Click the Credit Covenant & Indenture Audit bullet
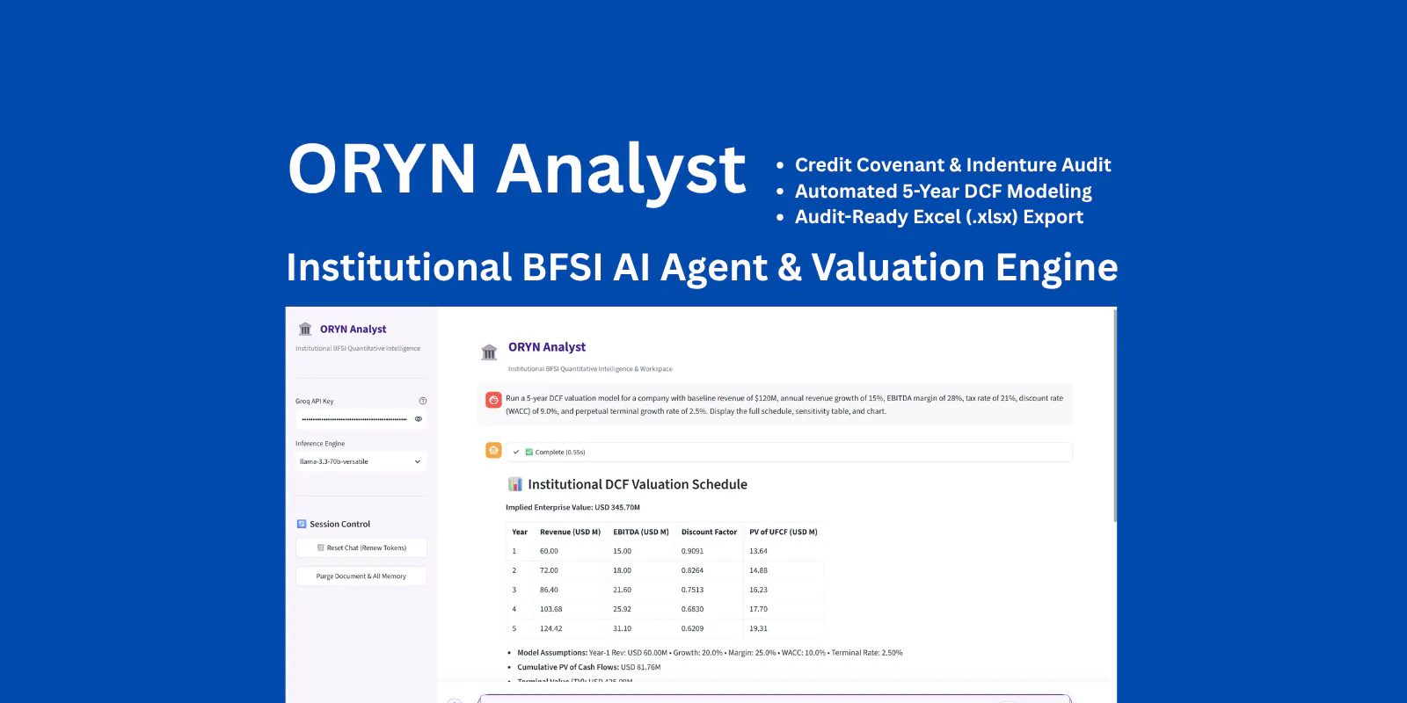 [x=952, y=164]
